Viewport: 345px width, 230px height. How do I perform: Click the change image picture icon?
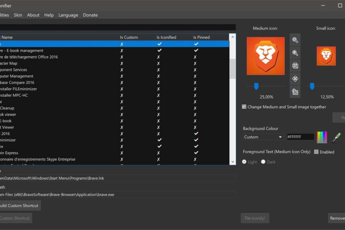click(x=295, y=91)
